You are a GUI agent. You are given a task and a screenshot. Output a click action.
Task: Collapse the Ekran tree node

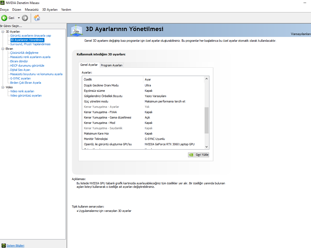[x=3, y=49]
